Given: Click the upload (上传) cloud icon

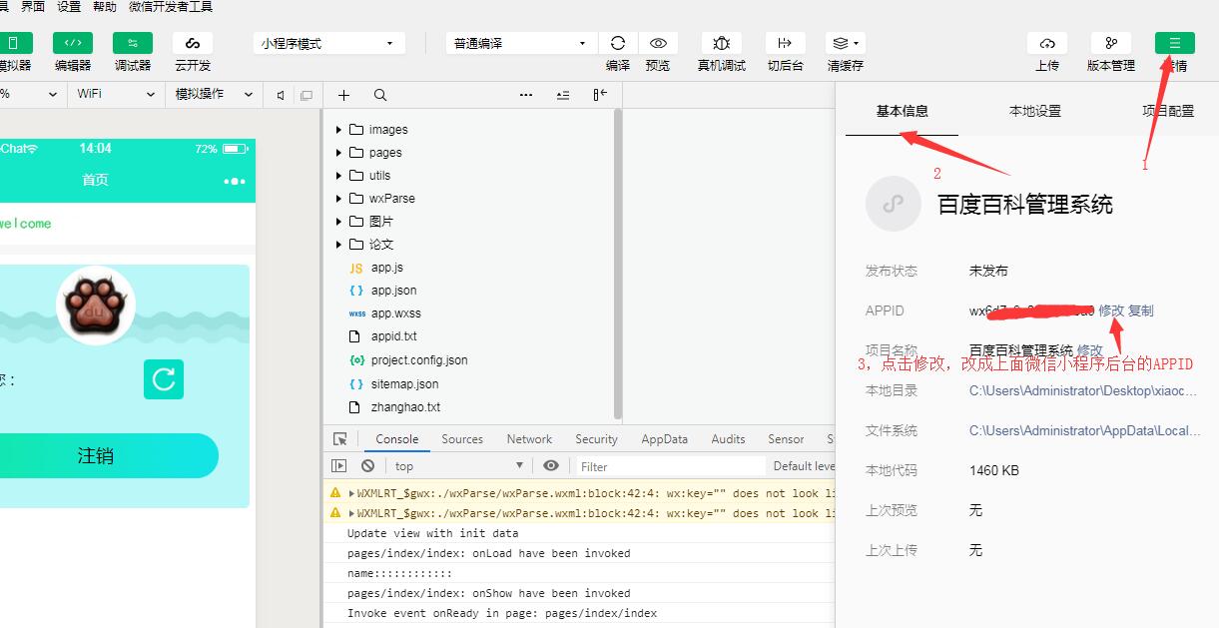Looking at the screenshot, I should [1047, 43].
